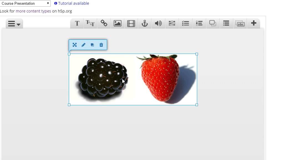Insert a Link element
Screen dimensions: 284x160
point(104,23)
